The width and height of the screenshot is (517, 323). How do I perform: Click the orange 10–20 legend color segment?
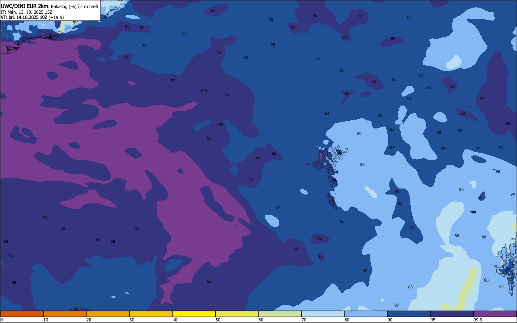[65, 314]
